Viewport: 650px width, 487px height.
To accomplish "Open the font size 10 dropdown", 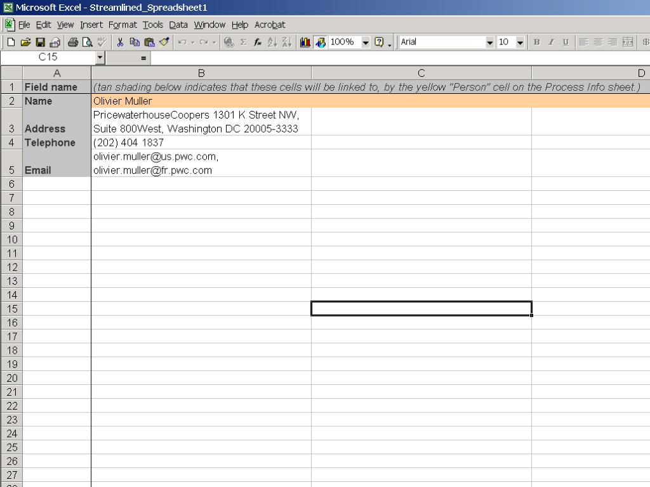I will 520,42.
